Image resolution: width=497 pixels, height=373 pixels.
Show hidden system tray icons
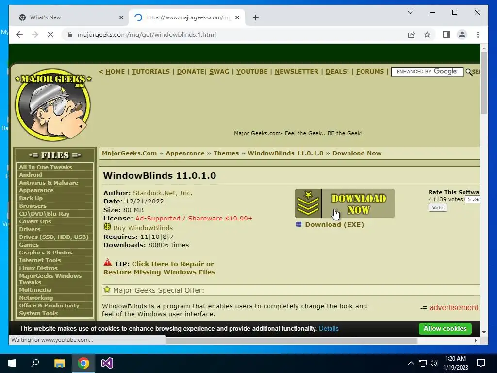411,363
